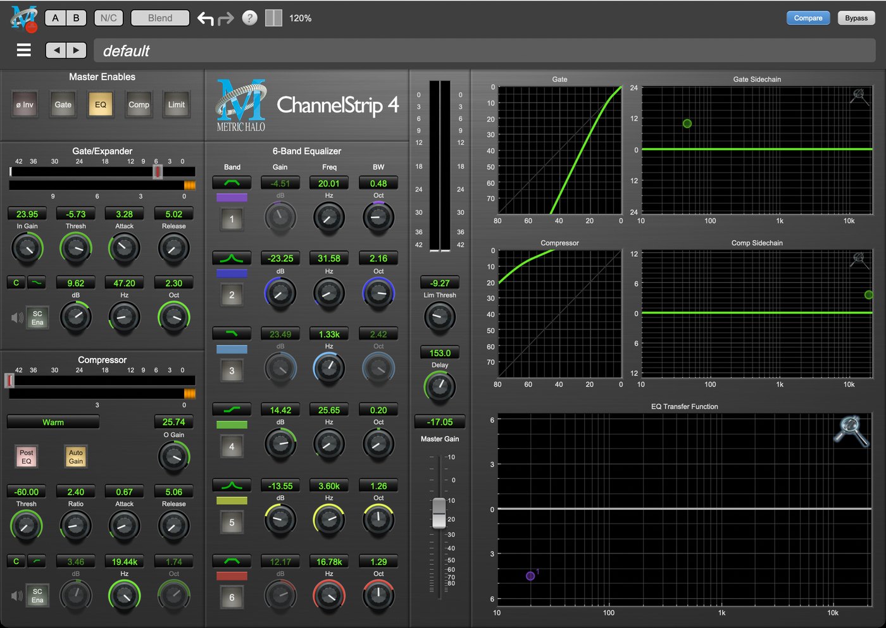Select band 4 shelf filter icon
This screenshot has width=886, height=628.
click(232, 409)
